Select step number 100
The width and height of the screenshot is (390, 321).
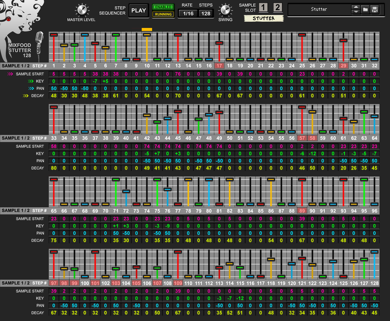coord(85,283)
